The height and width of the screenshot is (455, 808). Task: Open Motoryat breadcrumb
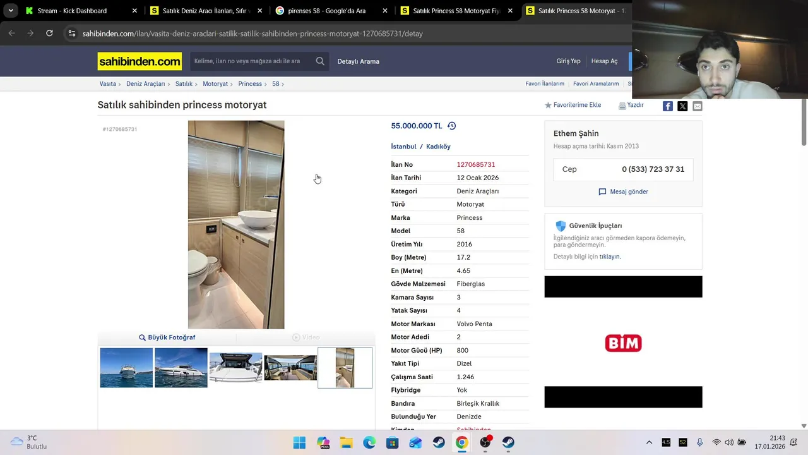215,84
